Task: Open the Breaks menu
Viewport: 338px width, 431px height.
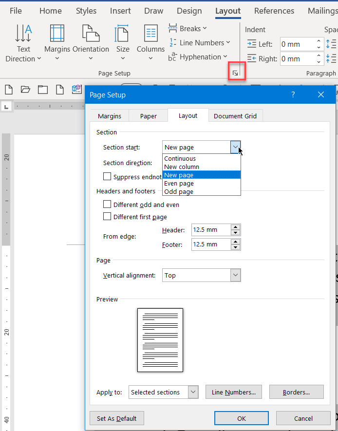Action: tap(188, 29)
